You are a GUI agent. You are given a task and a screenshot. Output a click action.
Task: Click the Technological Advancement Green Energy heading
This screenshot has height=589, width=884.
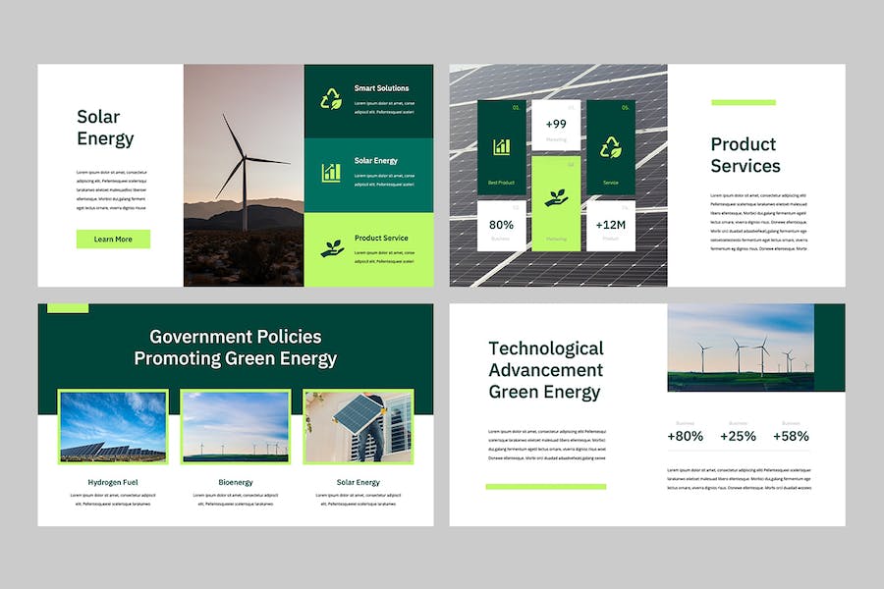546,370
